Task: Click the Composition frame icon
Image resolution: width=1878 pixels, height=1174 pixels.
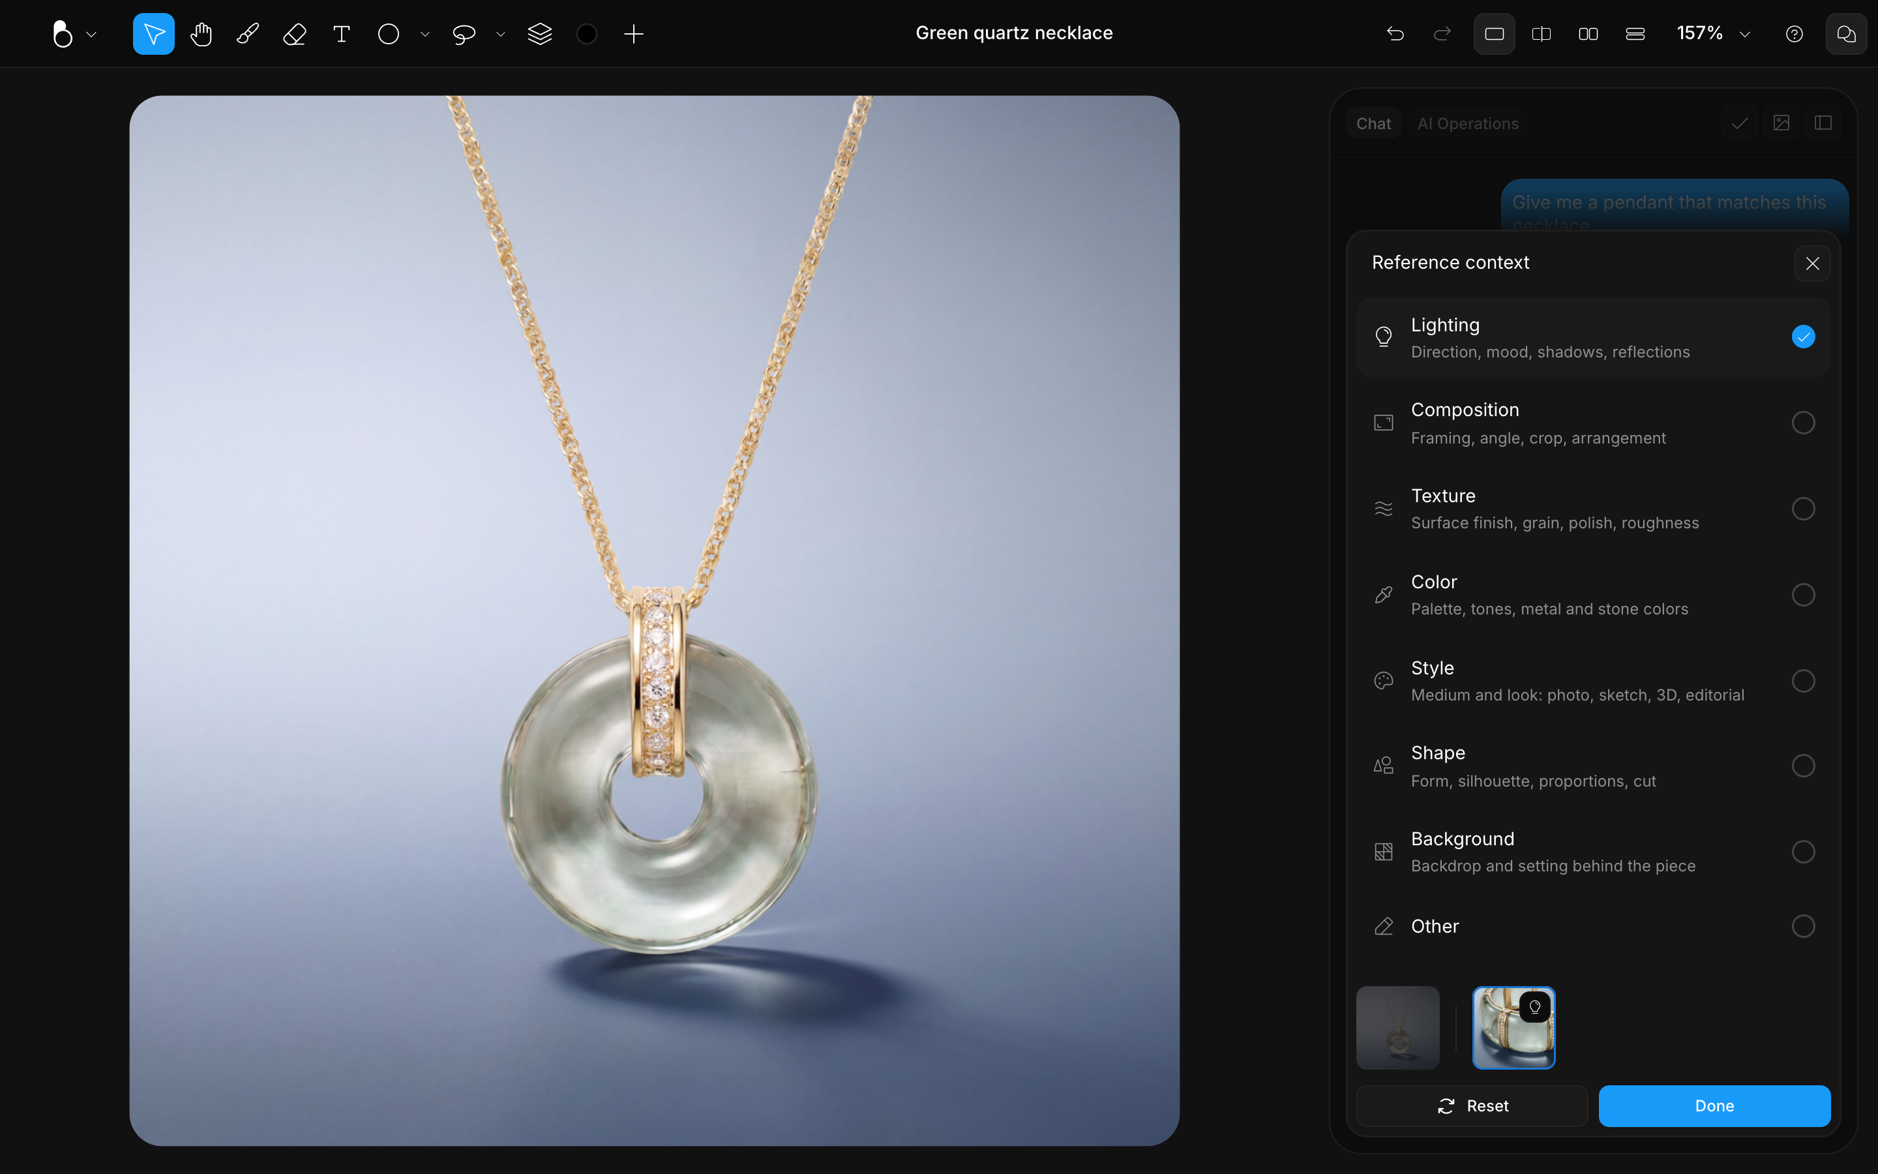Action: (1384, 423)
